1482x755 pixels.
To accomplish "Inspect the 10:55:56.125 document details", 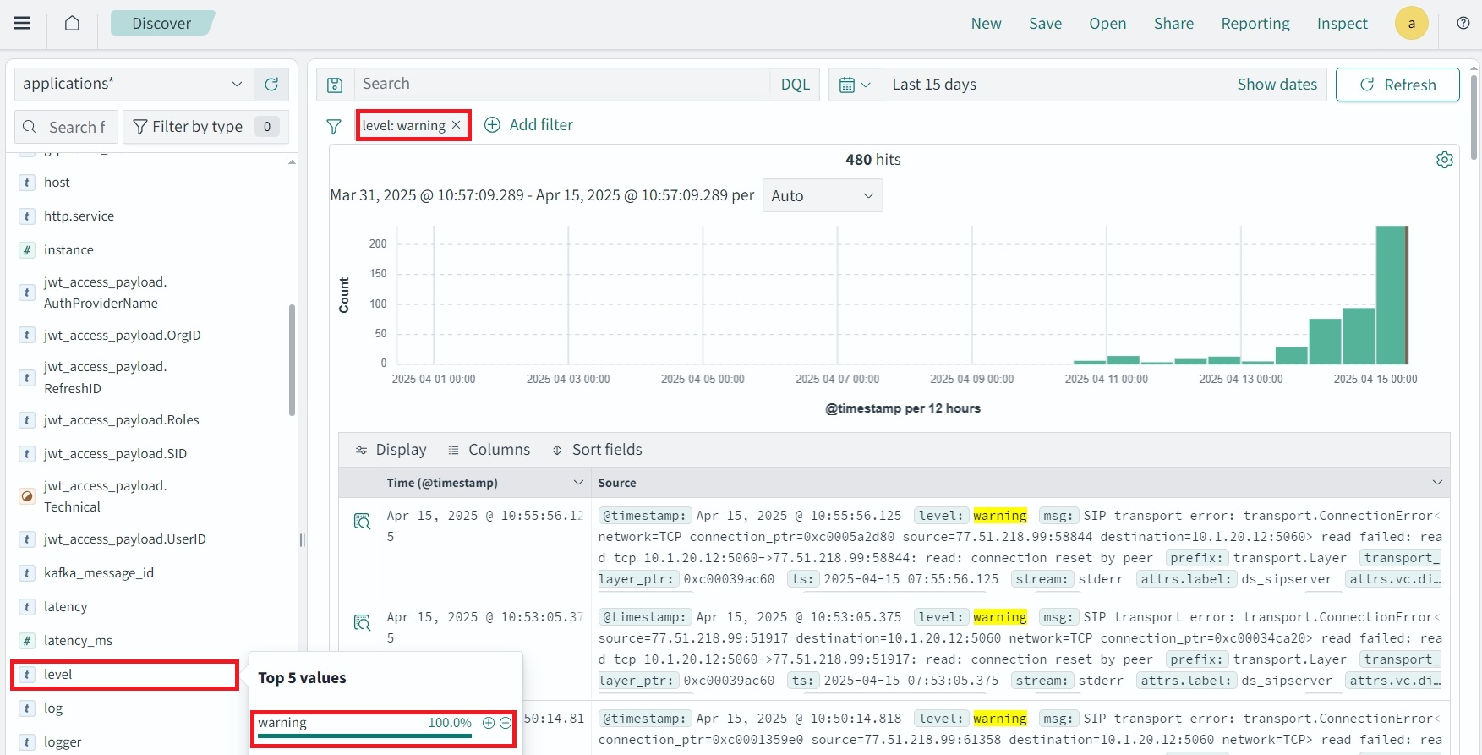I will tap(362, 521).
